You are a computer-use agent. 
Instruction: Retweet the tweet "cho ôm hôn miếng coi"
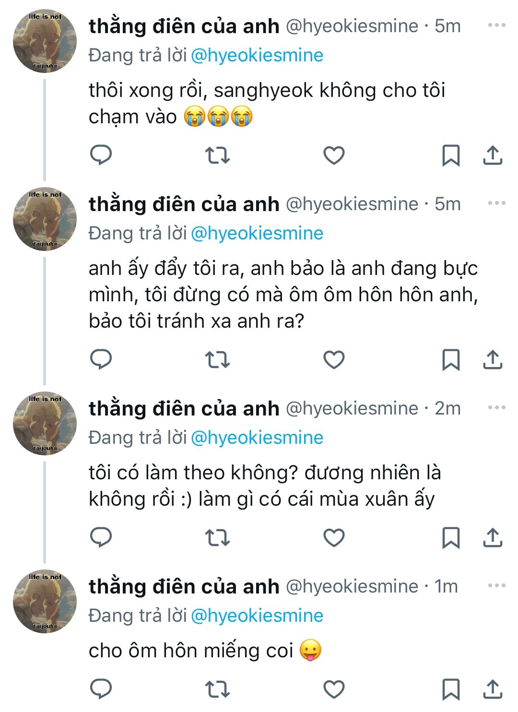click(217, 689)
